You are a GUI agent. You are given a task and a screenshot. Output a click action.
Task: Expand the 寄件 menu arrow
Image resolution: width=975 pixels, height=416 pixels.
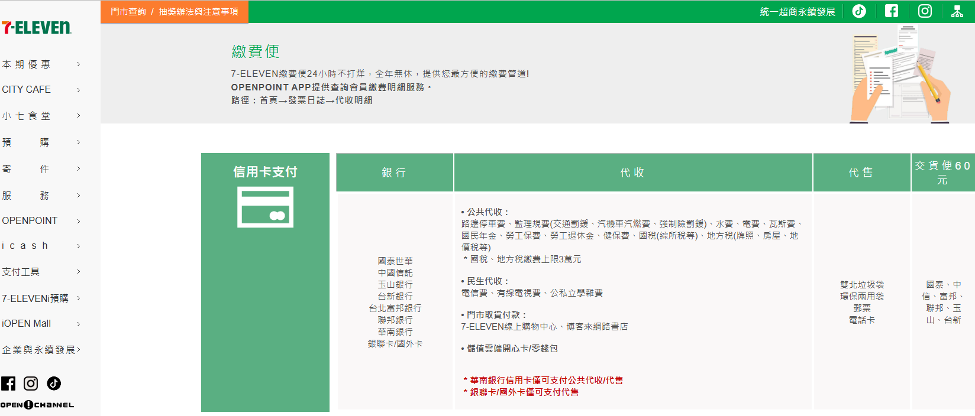(79, 169)
